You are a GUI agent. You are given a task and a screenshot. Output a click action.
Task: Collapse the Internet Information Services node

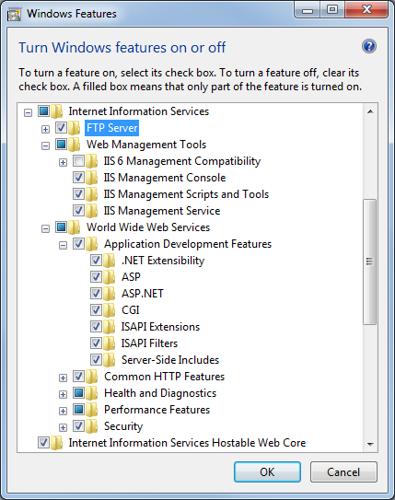(x=28, y=112)
